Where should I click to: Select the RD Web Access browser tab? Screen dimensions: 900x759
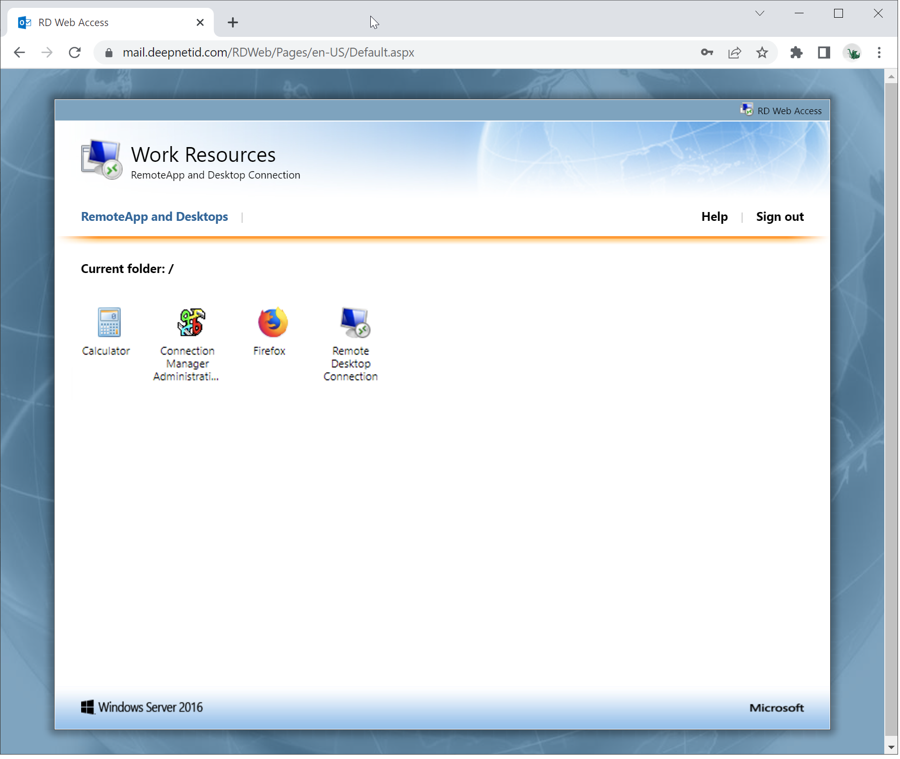pyautogui.click(x=111, y=23)
